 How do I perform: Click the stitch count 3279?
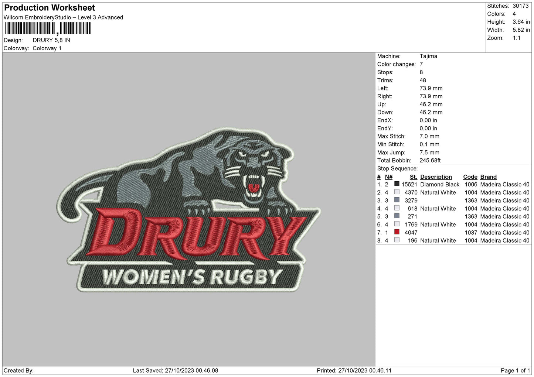point(411,201)
